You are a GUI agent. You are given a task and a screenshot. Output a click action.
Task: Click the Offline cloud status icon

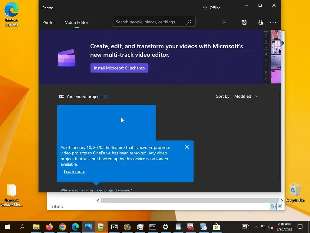pos(205,8)
